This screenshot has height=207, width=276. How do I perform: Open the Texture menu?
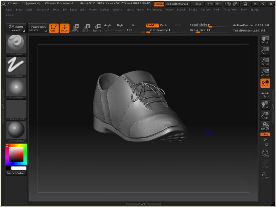206,10
